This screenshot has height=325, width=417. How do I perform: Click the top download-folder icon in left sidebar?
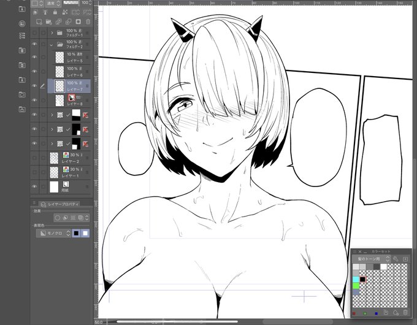(x=22, y=9)
